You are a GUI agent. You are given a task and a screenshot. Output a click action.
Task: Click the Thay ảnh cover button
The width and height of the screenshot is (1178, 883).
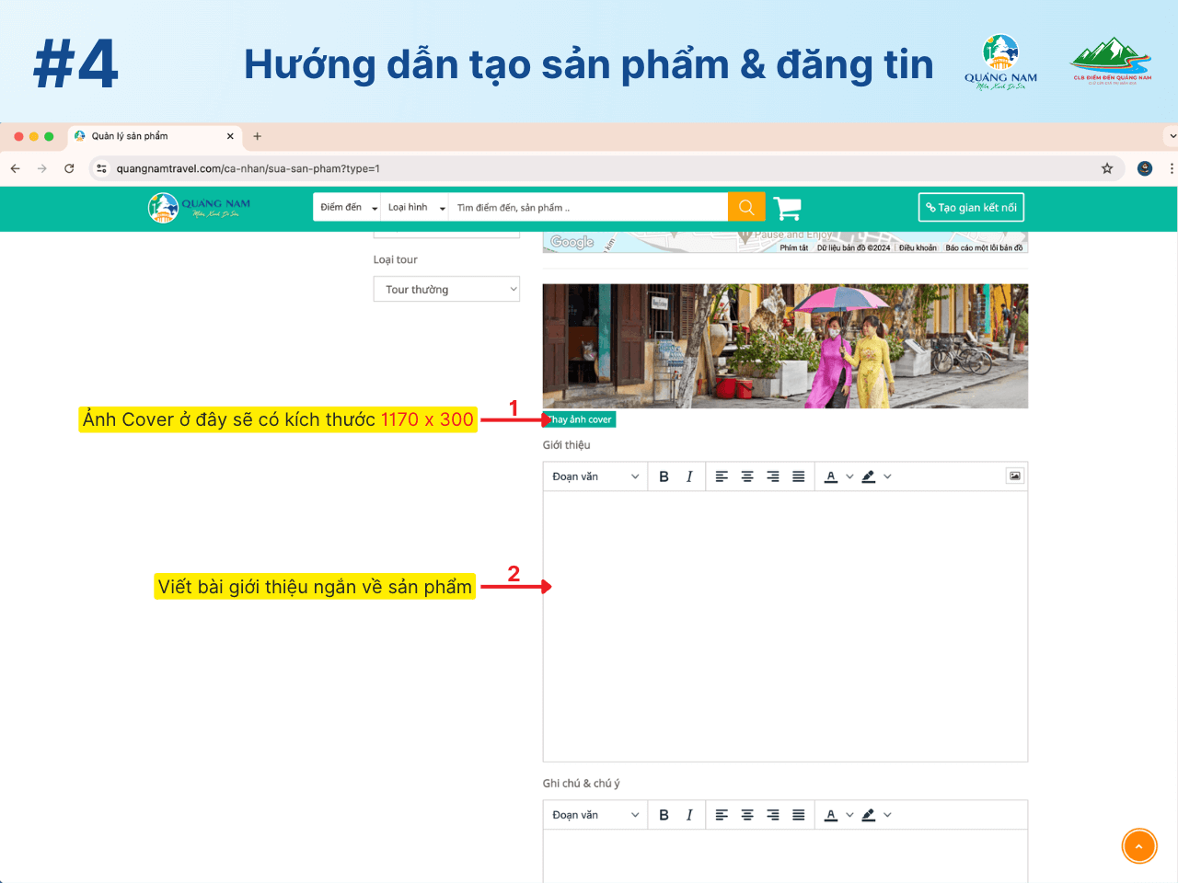(580, 419)
